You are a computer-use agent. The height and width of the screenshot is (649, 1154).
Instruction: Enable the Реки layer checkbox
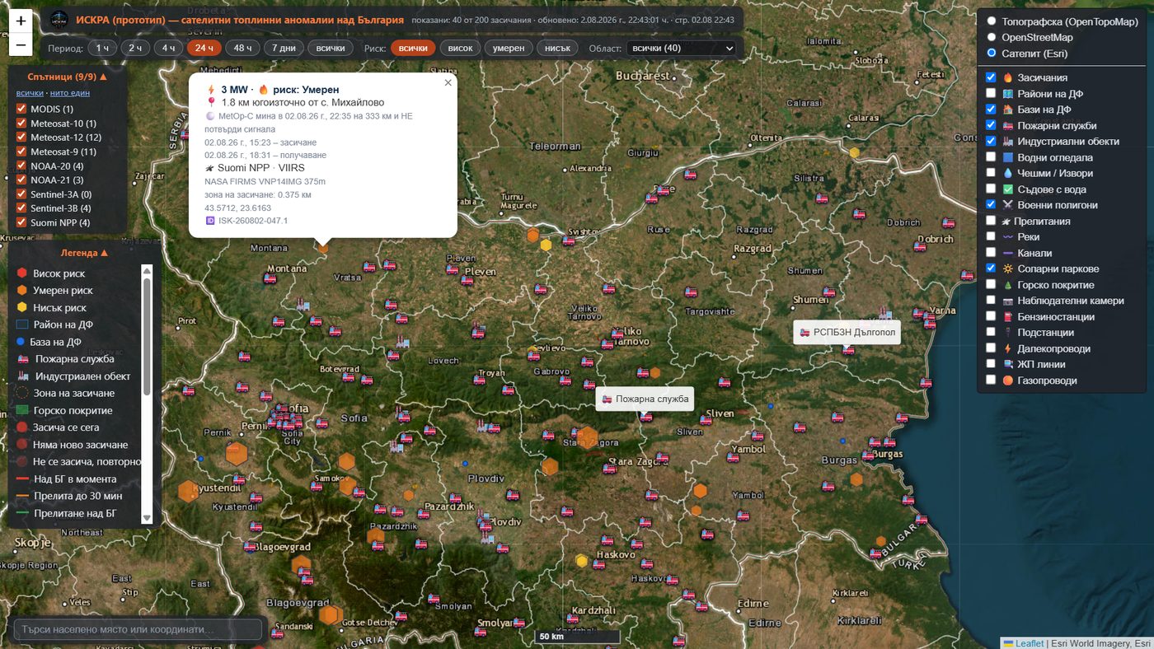[x=991, y=237]
